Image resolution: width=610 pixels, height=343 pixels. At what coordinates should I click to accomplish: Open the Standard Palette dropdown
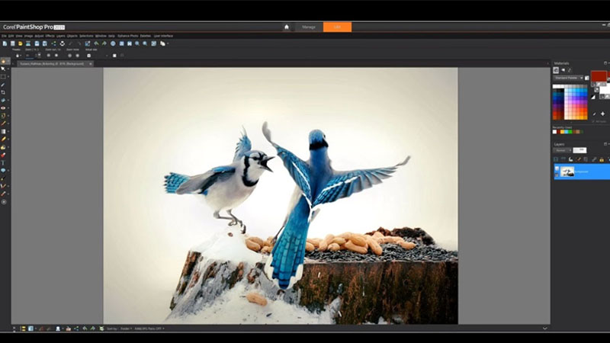pyautogui.click(x=568, y=78)
